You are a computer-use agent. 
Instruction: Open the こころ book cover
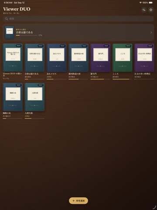coord(123,57)
